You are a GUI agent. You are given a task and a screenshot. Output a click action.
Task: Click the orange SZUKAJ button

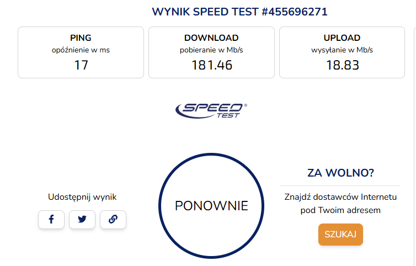(x=340, y=235)
